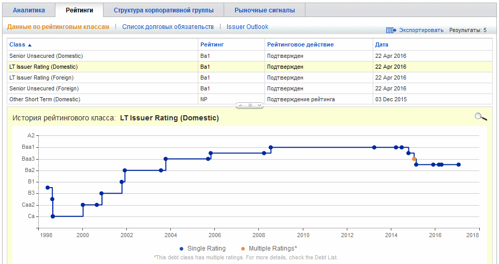Collapse panel with splitter up arrow
499x264 pixels.
click(x=240, y=105)
